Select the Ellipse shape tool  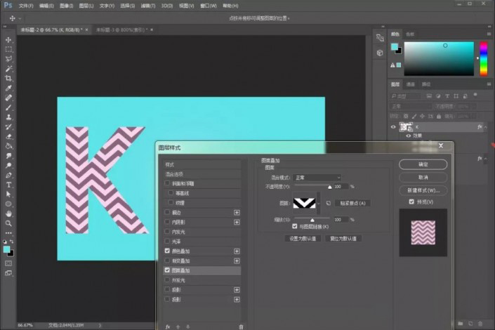point(8,204)
